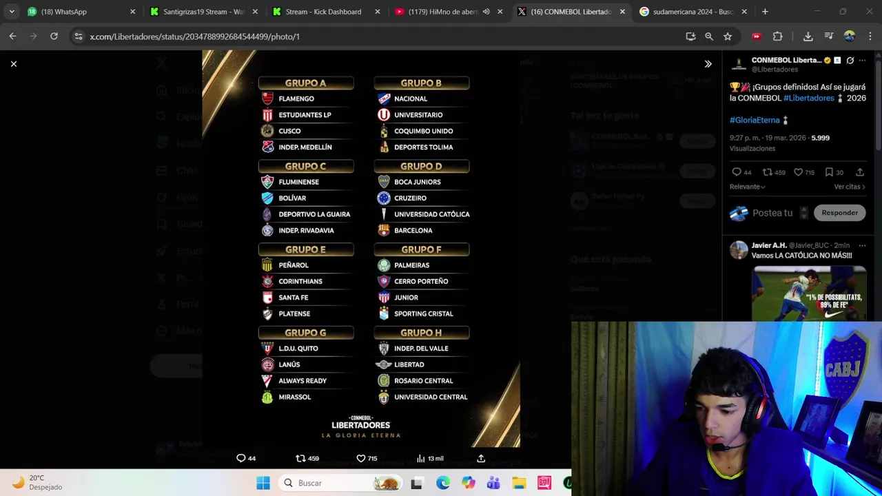Close the sudamericana 2024 tab
The height and width of the screenshot is (496, 882).
click(x=745, y=12)
